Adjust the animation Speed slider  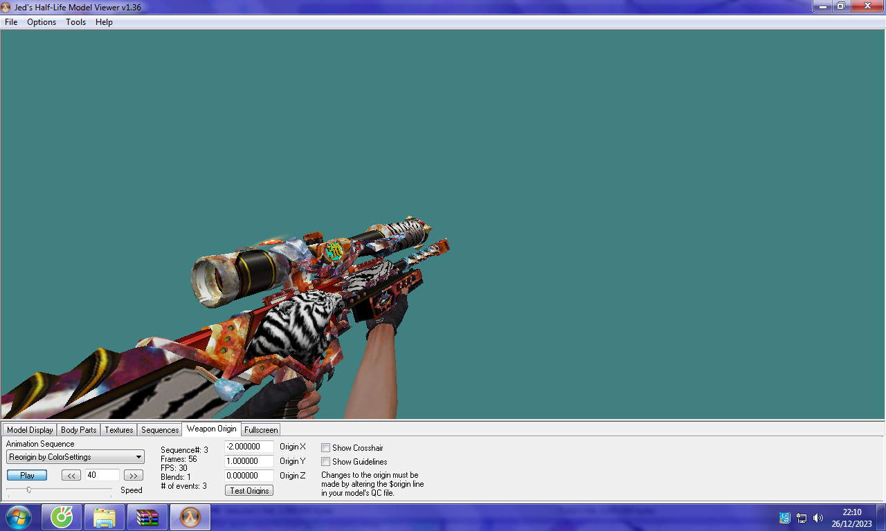click(30, 490)
